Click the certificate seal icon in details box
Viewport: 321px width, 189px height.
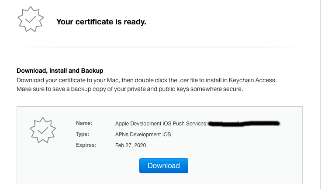pos(43,130)
